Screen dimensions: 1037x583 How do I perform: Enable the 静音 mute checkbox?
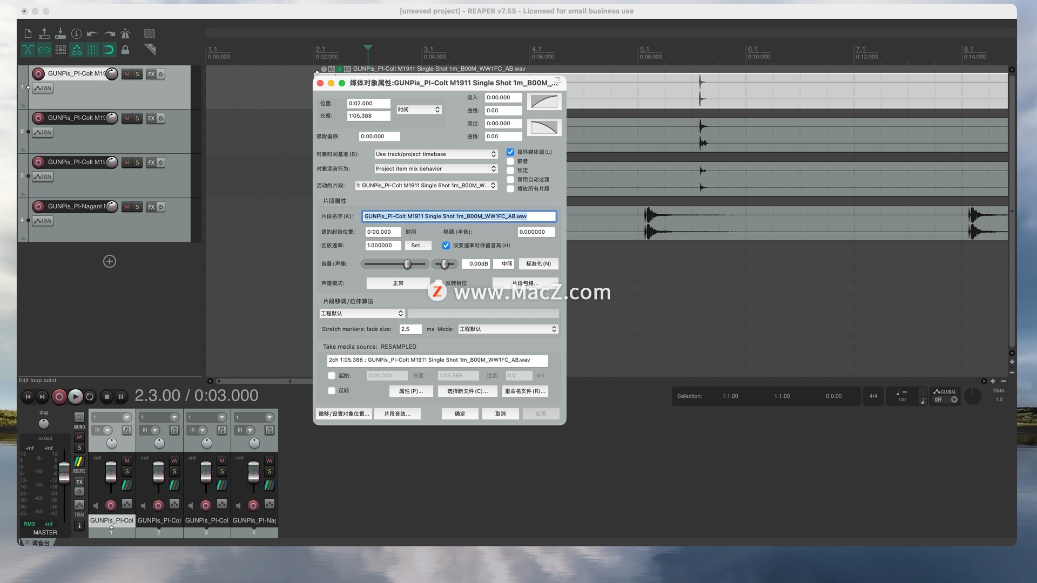click(x=510, y=161)
